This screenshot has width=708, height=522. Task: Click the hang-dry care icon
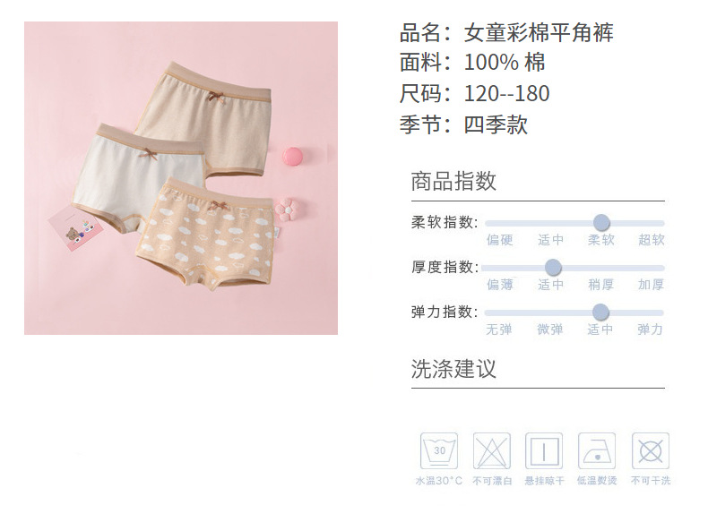544,451
